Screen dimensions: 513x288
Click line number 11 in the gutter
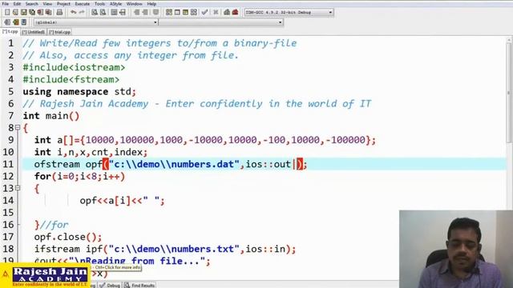8,164
